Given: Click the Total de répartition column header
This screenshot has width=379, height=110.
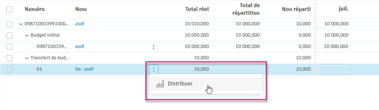Looking at the screenshot, I should pyautogui.click(x=246, y=9).
